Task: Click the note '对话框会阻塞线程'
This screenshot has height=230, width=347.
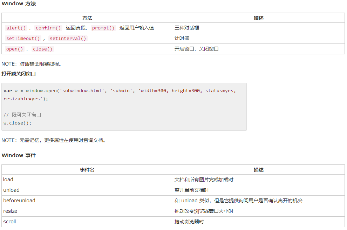Action: [x=32, y=64]
